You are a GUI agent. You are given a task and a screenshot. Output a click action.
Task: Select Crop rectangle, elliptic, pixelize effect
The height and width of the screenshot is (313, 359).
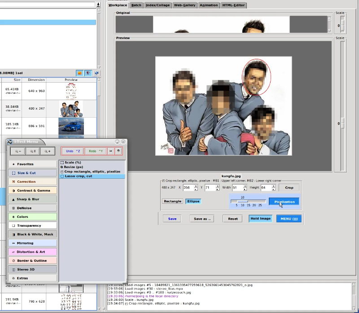92,172
